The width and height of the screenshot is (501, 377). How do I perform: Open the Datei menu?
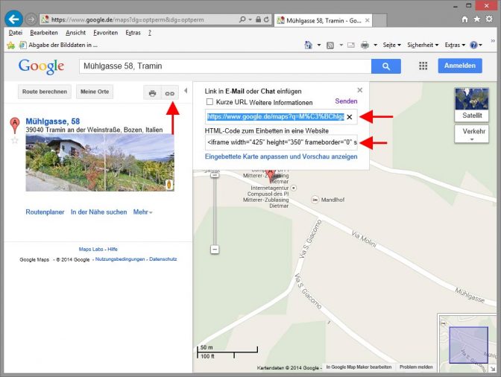(x=16, y=33)
